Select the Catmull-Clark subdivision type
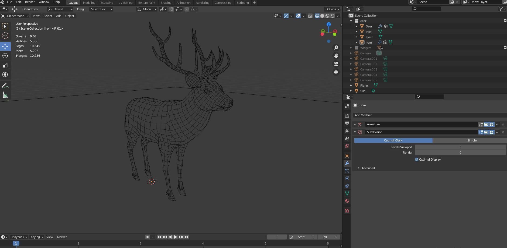The width and height of the screenshot is (507, 248). click(x=393, y=140)
